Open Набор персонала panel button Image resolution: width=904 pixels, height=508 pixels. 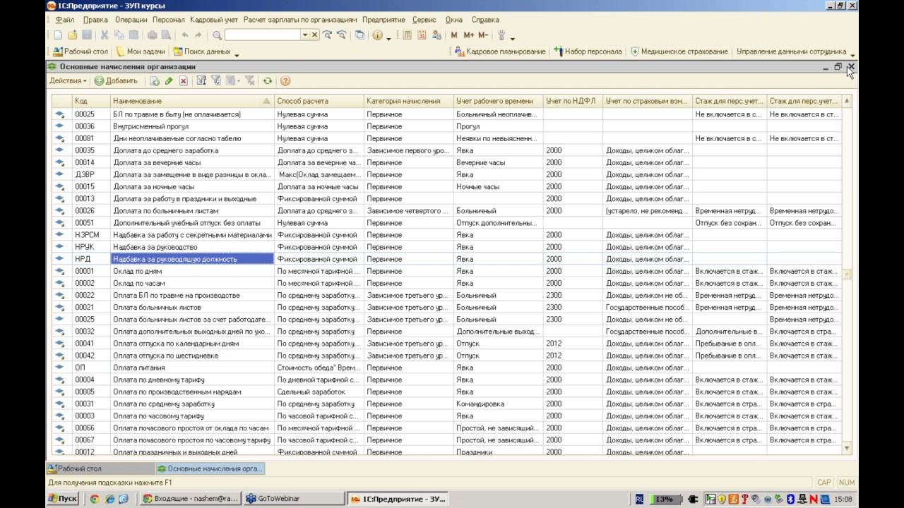pyautogui.click(x=588, y=52)
